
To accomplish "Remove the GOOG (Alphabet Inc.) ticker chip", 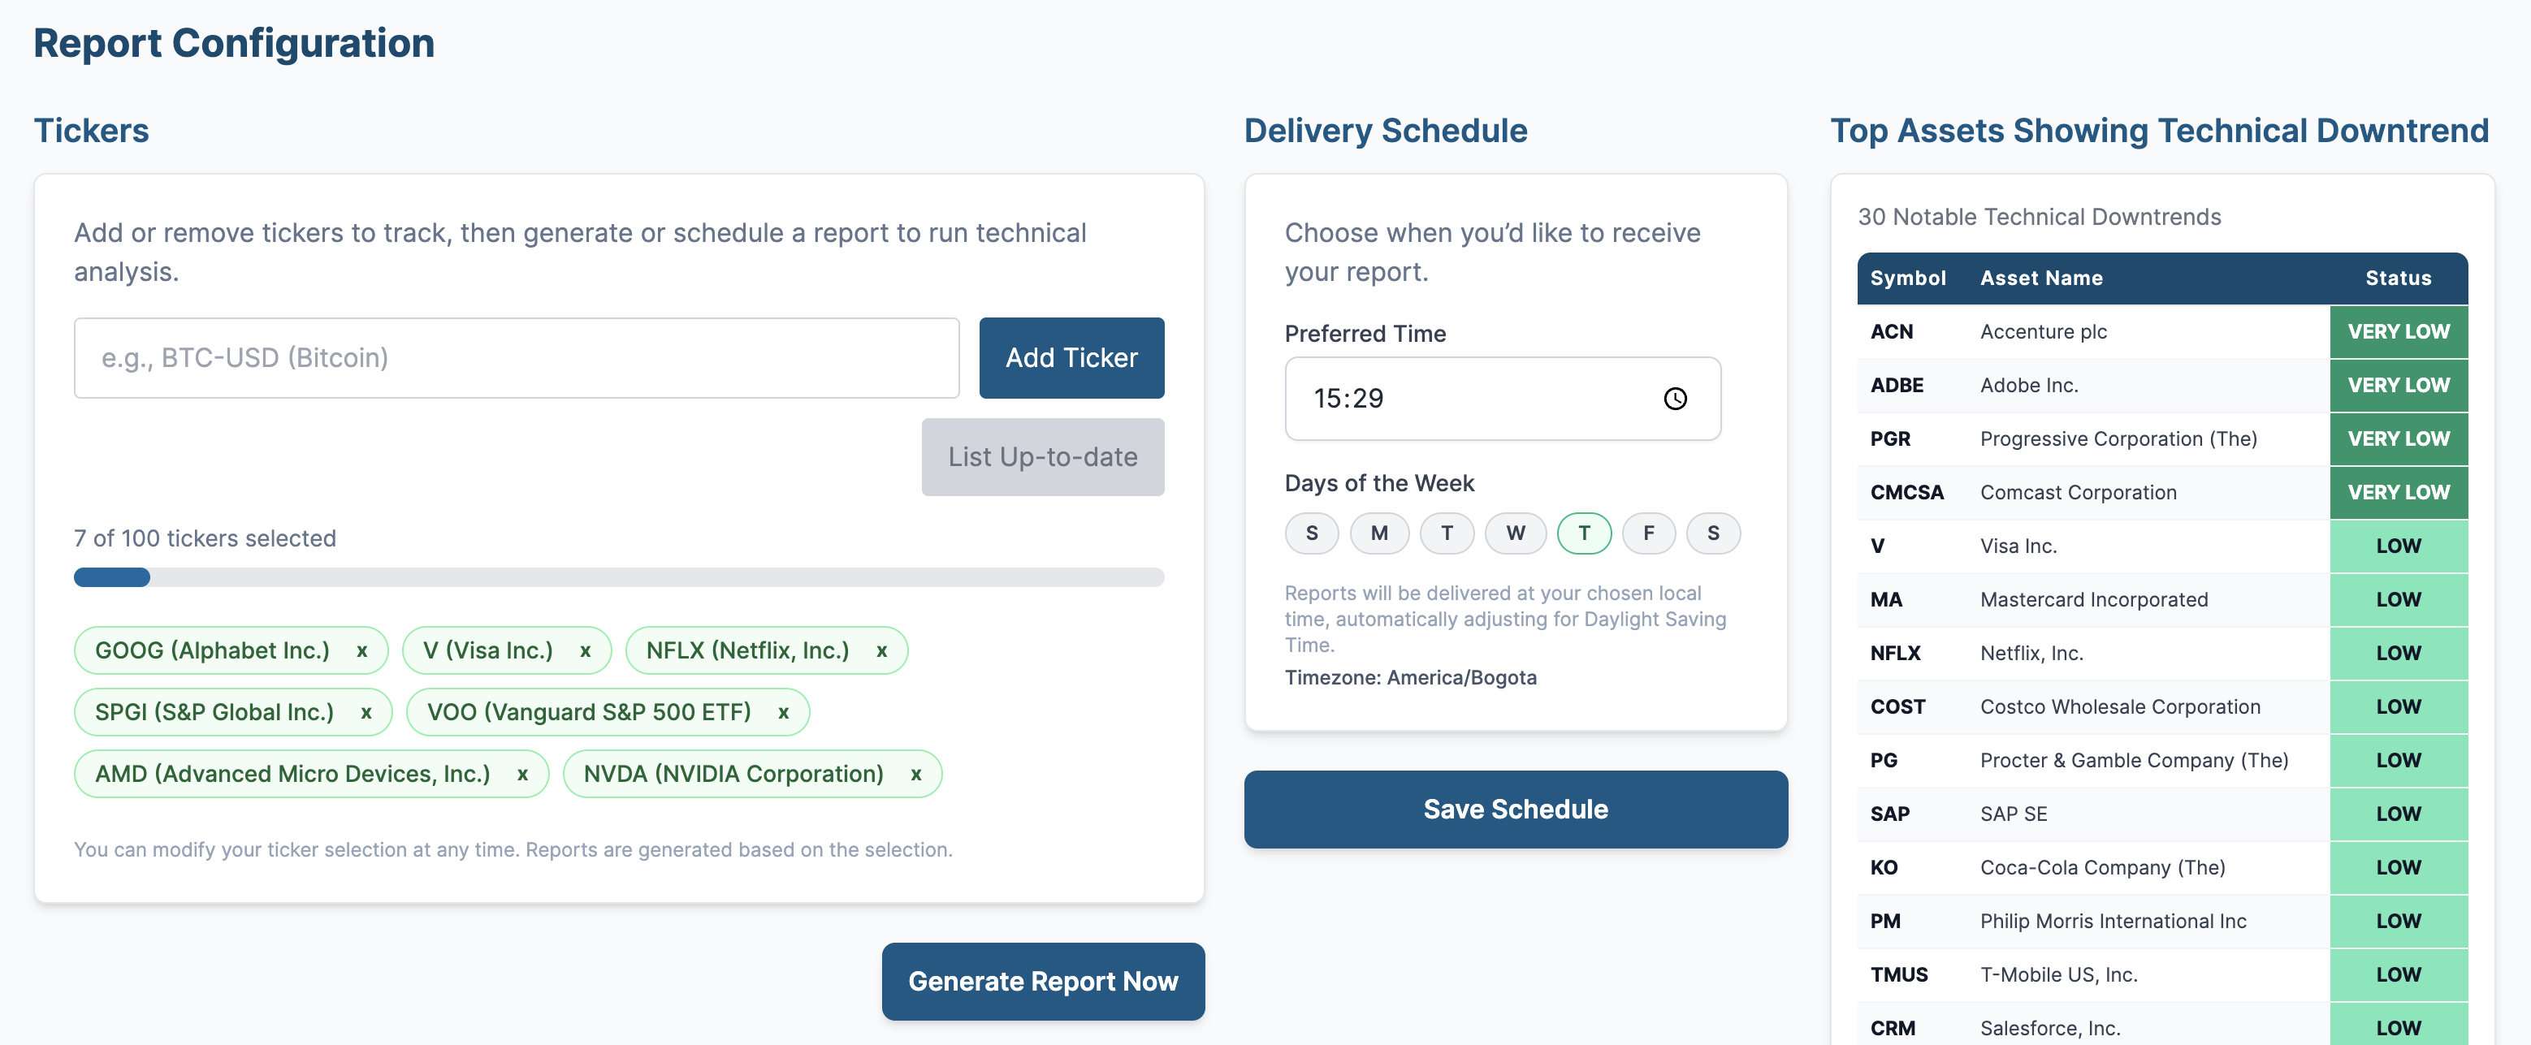I will 362,650.
